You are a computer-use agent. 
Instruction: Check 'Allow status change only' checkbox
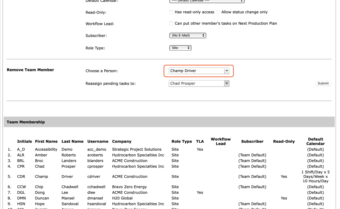click(218, 12)
